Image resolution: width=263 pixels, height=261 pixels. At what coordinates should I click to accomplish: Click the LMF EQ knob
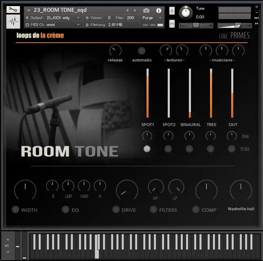[x=68, y=186]
